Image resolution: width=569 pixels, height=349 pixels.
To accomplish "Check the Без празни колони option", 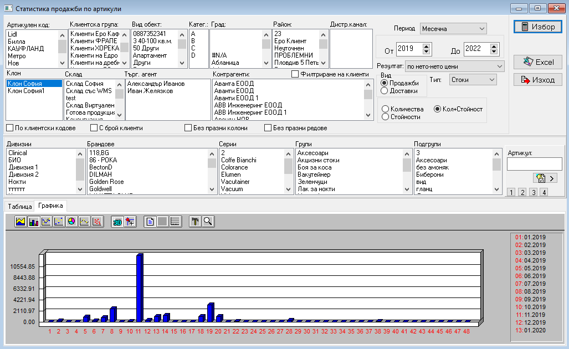I will [188, 128].
